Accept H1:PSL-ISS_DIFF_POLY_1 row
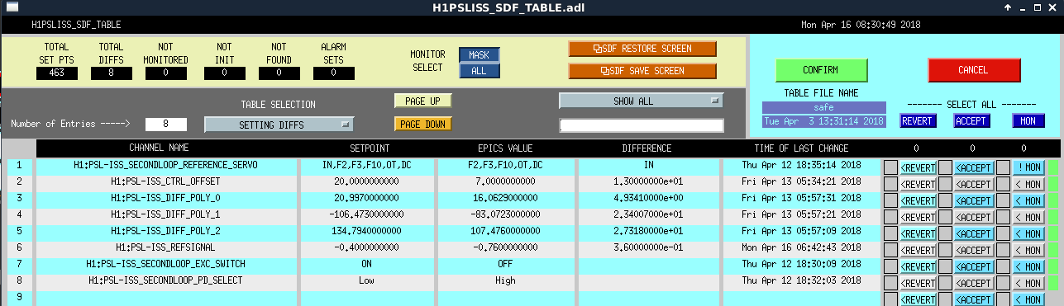1064x306 pixels. (x=975, y=216)
